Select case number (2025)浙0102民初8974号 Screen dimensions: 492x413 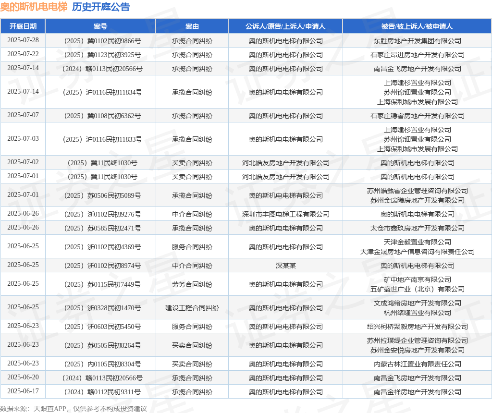coord(102,266)
